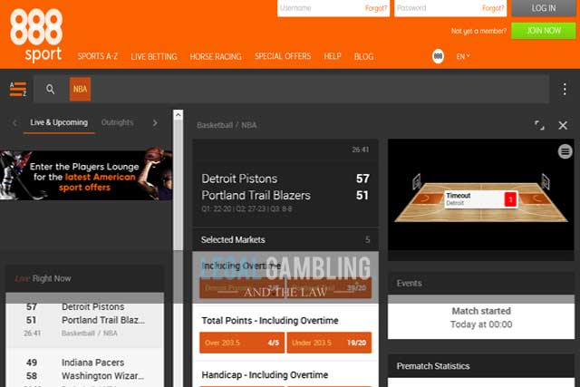The height and width of the screenshot is (387, 580).
Task: Open the court tracker menu icon
Action: click(565, 151)
